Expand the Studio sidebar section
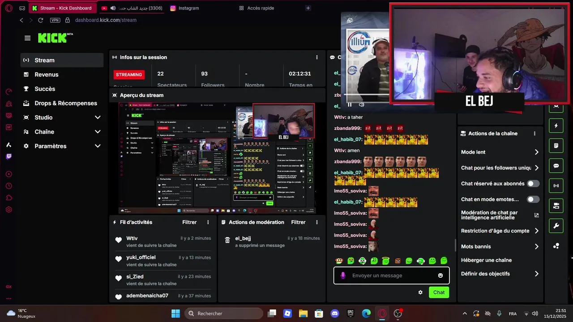The image size is (573, 322). pyautogui.click(x=62, y=118)
